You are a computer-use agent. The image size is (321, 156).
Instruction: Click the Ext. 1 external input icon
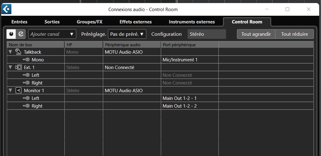point(18,67)
